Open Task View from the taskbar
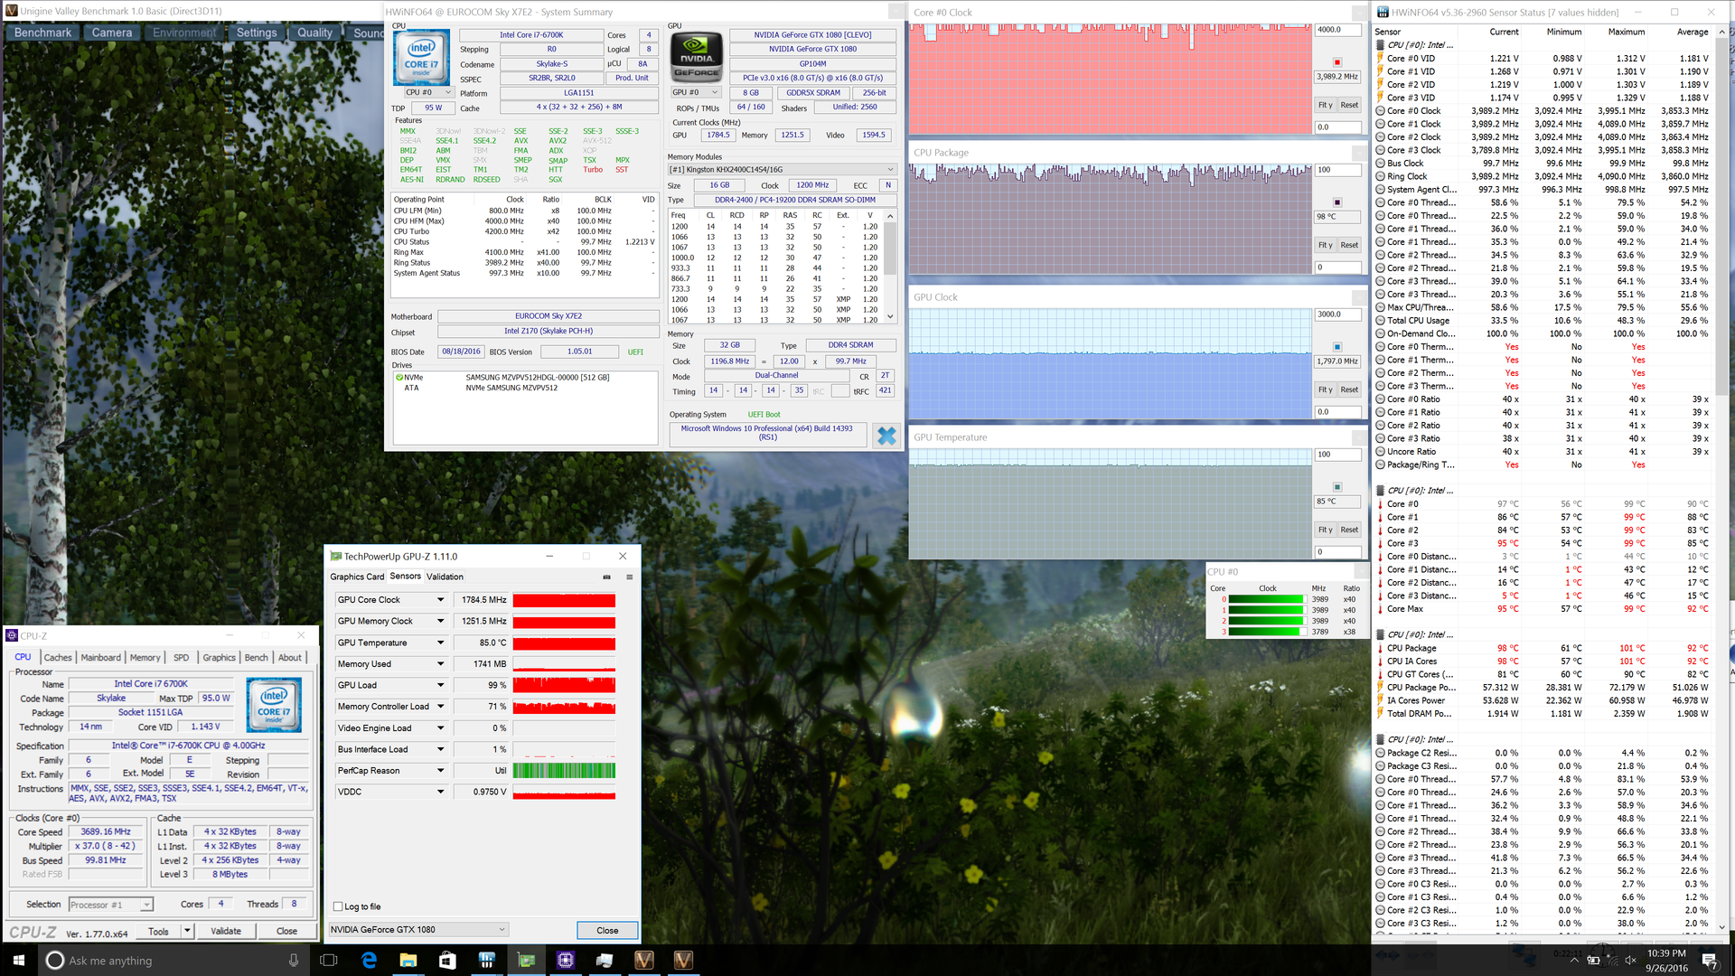 click(x=329, y=960)
